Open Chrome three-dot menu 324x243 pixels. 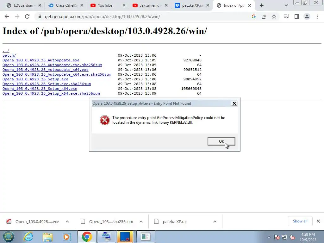point(317,16)
